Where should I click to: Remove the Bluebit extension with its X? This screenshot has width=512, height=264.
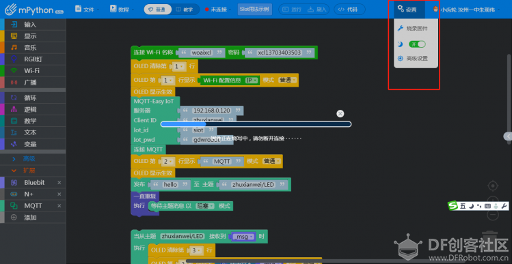pyautogui.click(x=59, y=183)
